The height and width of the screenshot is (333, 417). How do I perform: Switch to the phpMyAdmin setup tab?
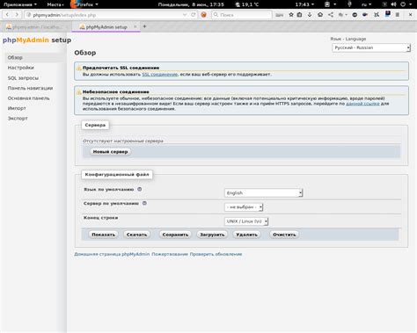tap(106, 26)
